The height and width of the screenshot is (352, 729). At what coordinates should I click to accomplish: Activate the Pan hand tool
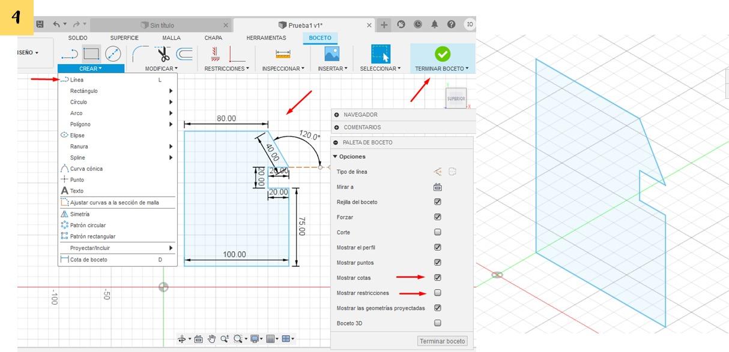click(x=211, y=339)
